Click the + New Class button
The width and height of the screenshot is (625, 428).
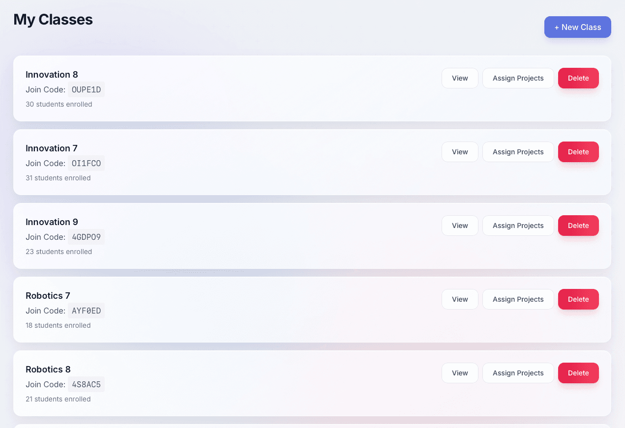(577, 27)
